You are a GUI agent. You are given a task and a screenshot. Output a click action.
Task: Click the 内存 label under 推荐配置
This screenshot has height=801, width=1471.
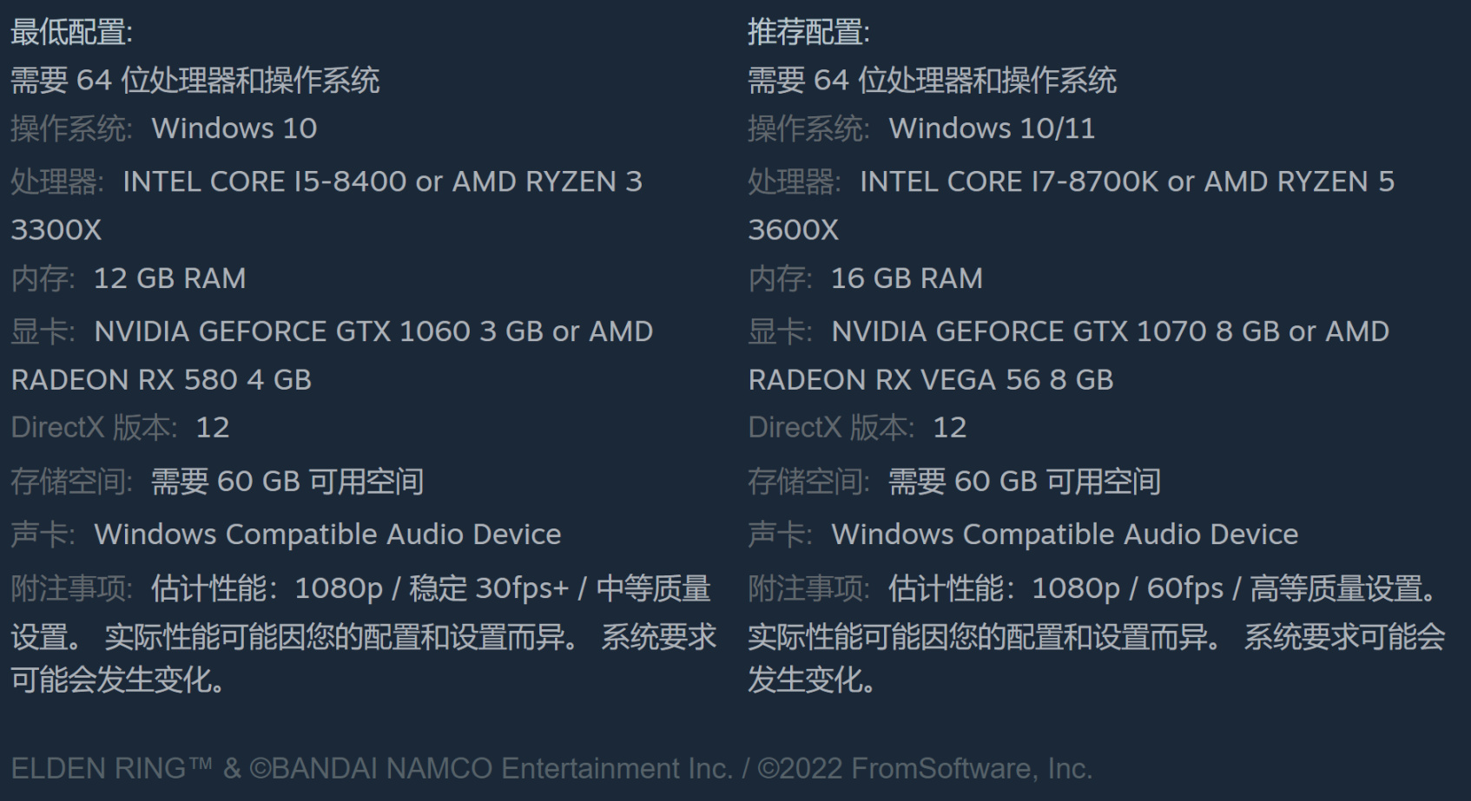(780, 279)
